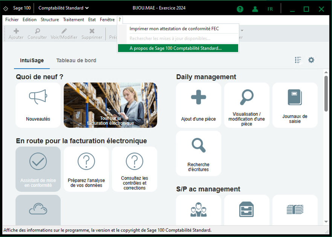Open the Etat menu
Image resolution: width=332 pixels, height=237 pixels.
[x=92, y=20]
